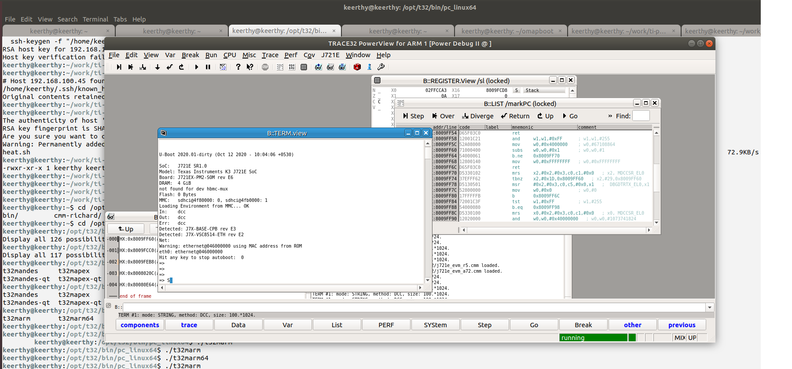The height and width of the screenshot is (369, 792).
Task: Open source listing toolbar icon
Action: (x=280, y=67)
